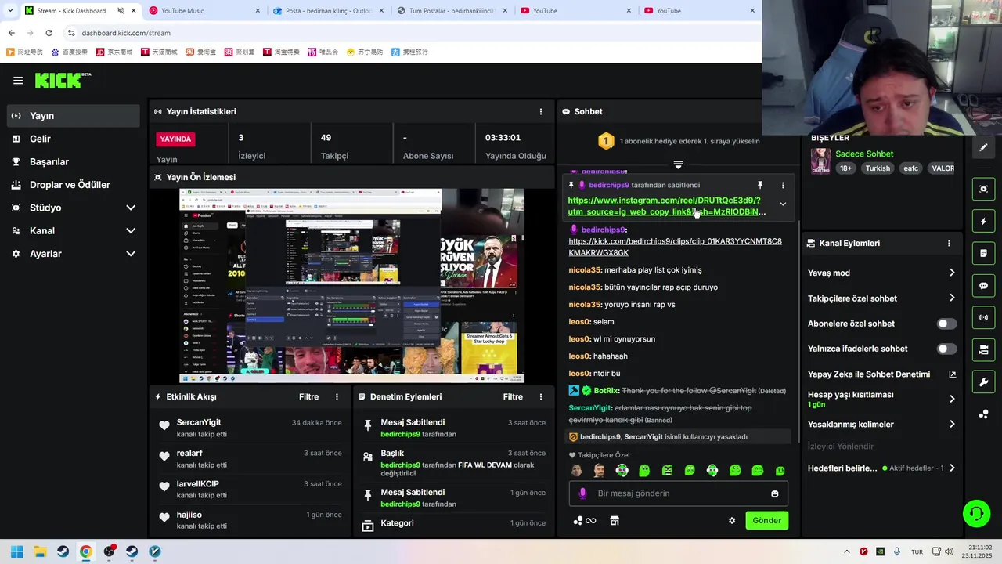Open Filtre in Etkinlik Akışı panel
The image size is (1002, 564).
tap(308, 396)
